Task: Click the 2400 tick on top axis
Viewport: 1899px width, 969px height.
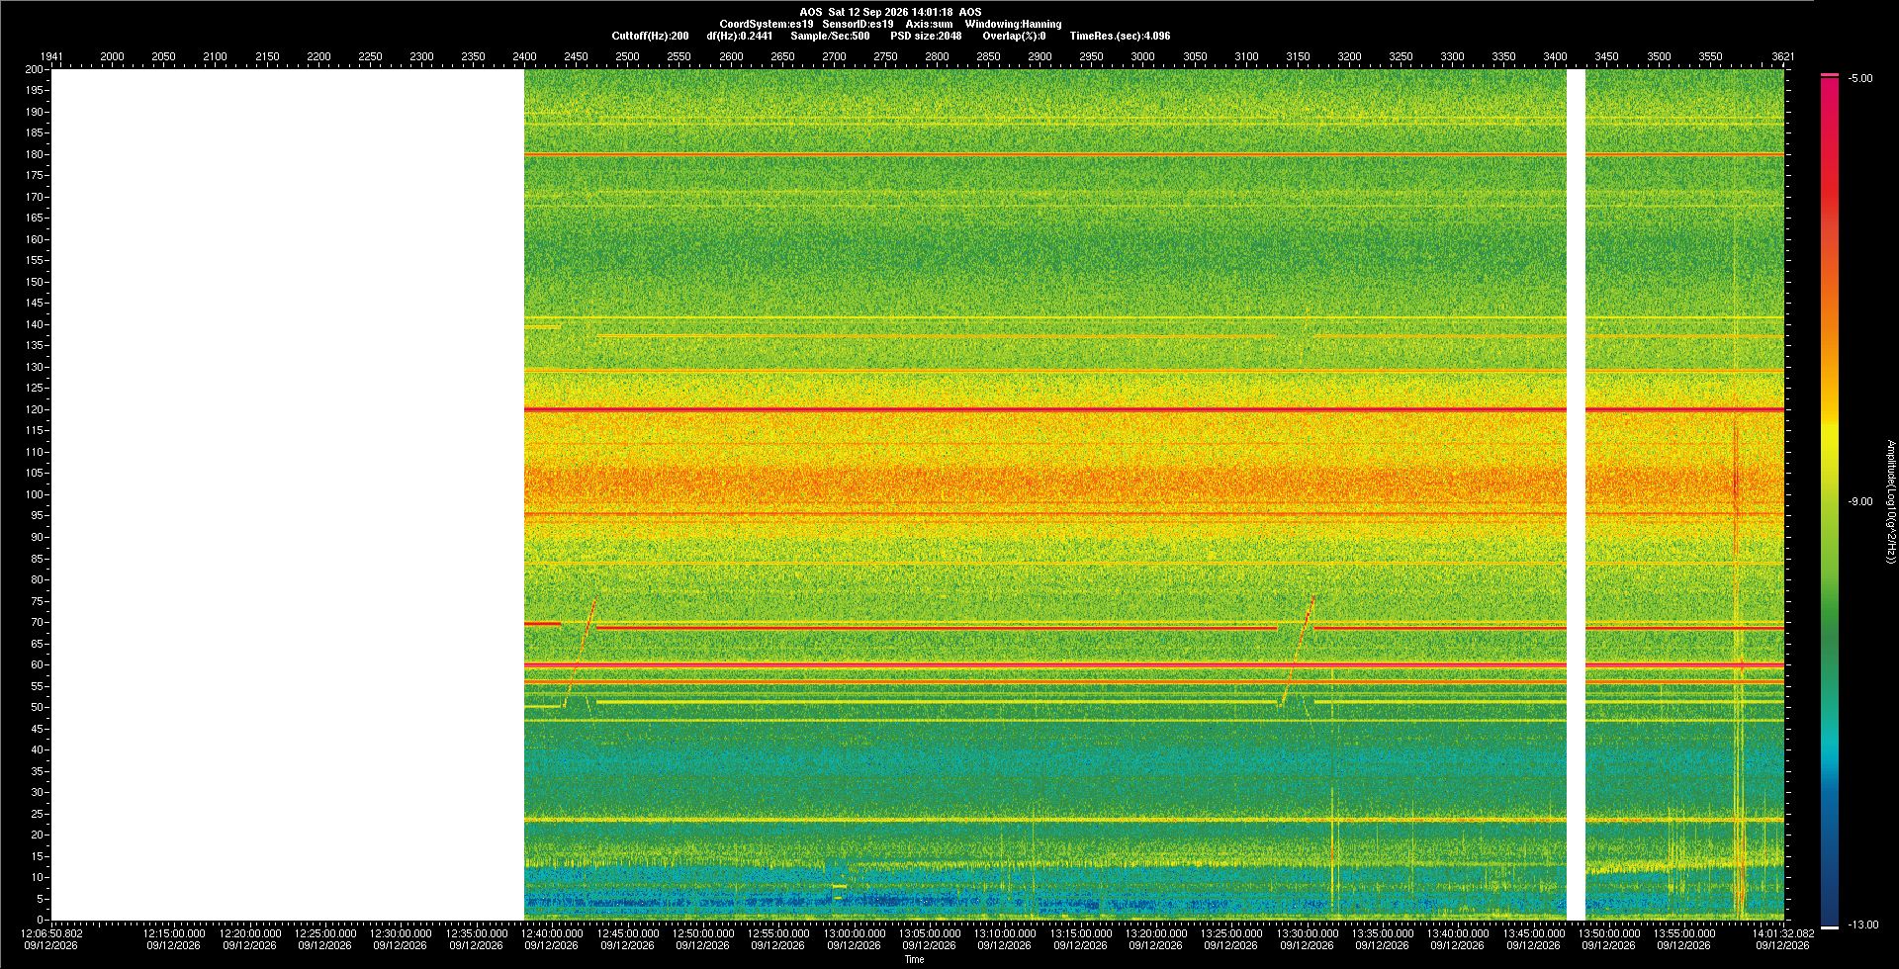Action: (x=524, y=56)
